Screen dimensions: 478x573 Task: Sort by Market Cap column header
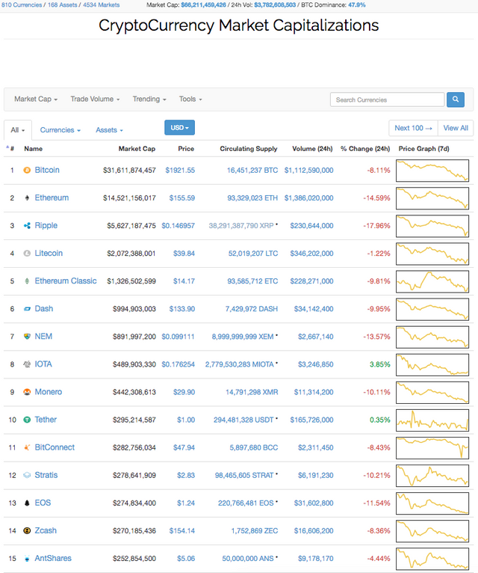click(137, 149)
